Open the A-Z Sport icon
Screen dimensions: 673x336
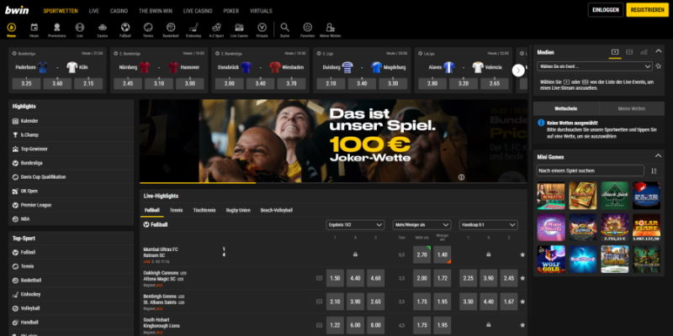click(216, 28)
